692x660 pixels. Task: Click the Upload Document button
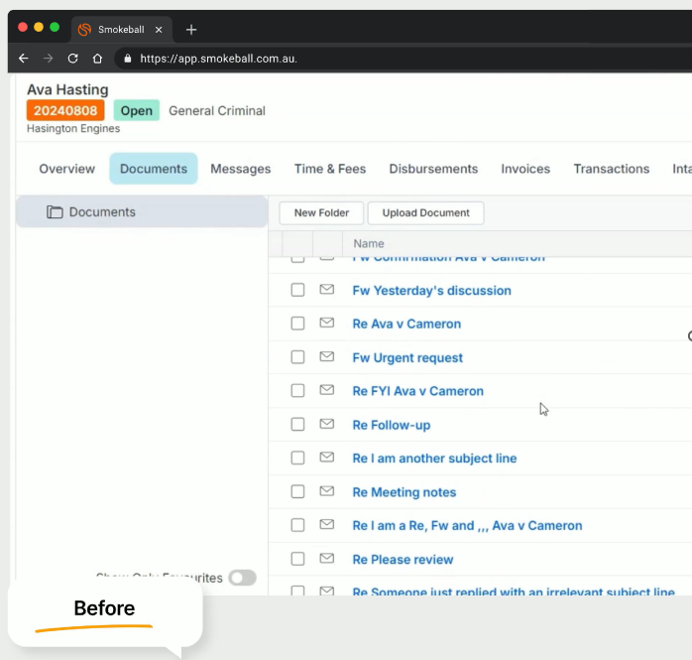pyautogui.click(x=425, y=212)
